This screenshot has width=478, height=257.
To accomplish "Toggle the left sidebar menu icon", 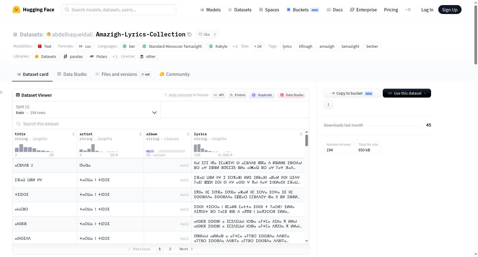I will 1,92.
